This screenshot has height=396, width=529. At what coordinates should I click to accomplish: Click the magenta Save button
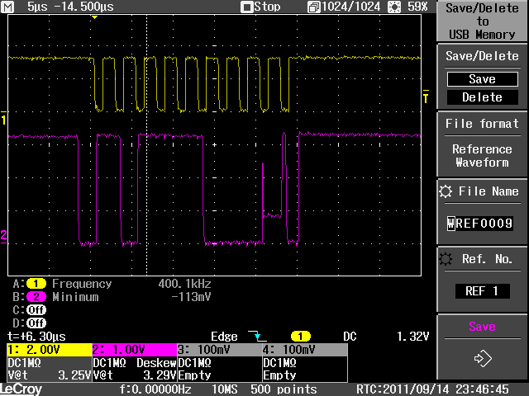pos(482,327)
